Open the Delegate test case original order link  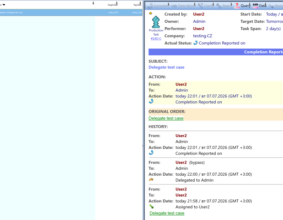pyautogui.click(x=166, y=118)
